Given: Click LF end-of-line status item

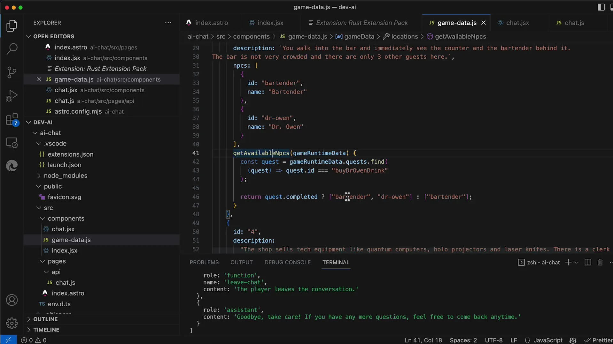Looking at the screenshot, I should [514, 340].
